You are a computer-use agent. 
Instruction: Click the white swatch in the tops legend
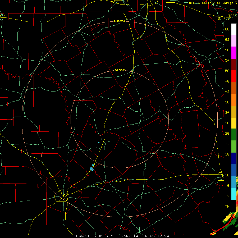pos(234,29)
